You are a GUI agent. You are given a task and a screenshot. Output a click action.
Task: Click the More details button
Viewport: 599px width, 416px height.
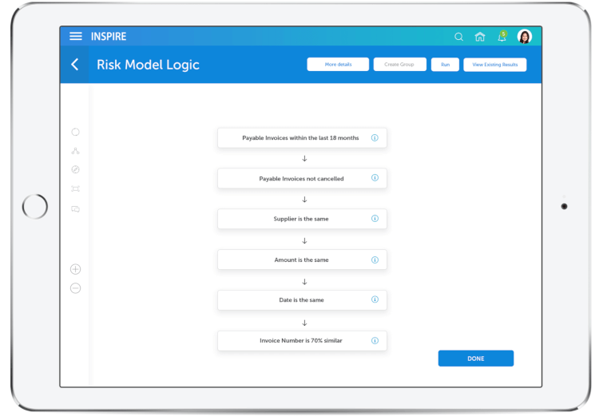click(338, 65)
